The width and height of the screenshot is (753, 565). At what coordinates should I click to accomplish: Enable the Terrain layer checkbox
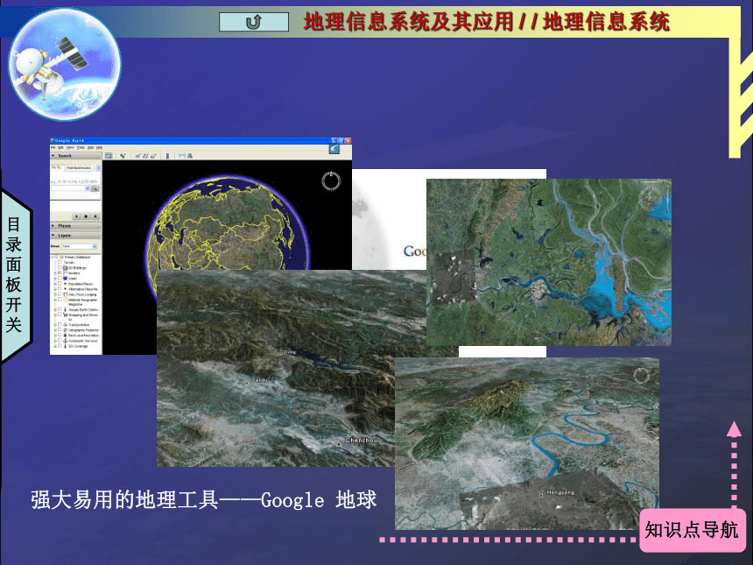click(60, 263)
